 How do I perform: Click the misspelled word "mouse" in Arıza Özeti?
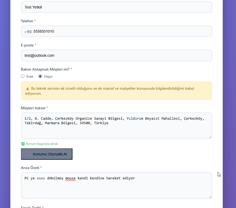(x=71, y=178)
